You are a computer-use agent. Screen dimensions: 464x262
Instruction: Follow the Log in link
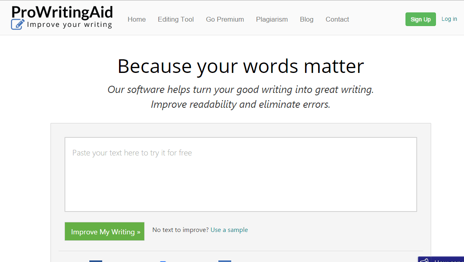pos(449,19)
